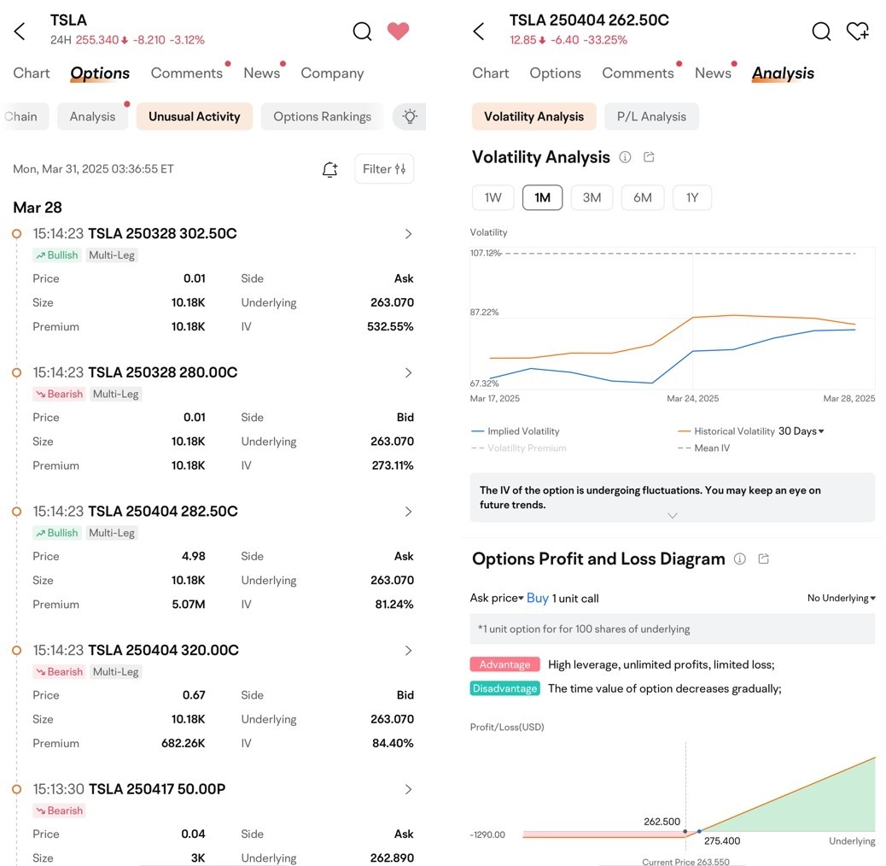Set volatility range to 3M

pyautogui.click(x=592, y=198)
